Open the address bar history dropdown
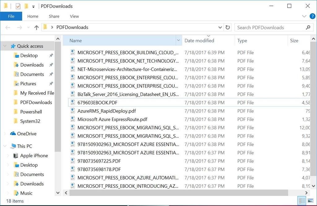The height and width of the screenshot is (206, 317). 220,27
